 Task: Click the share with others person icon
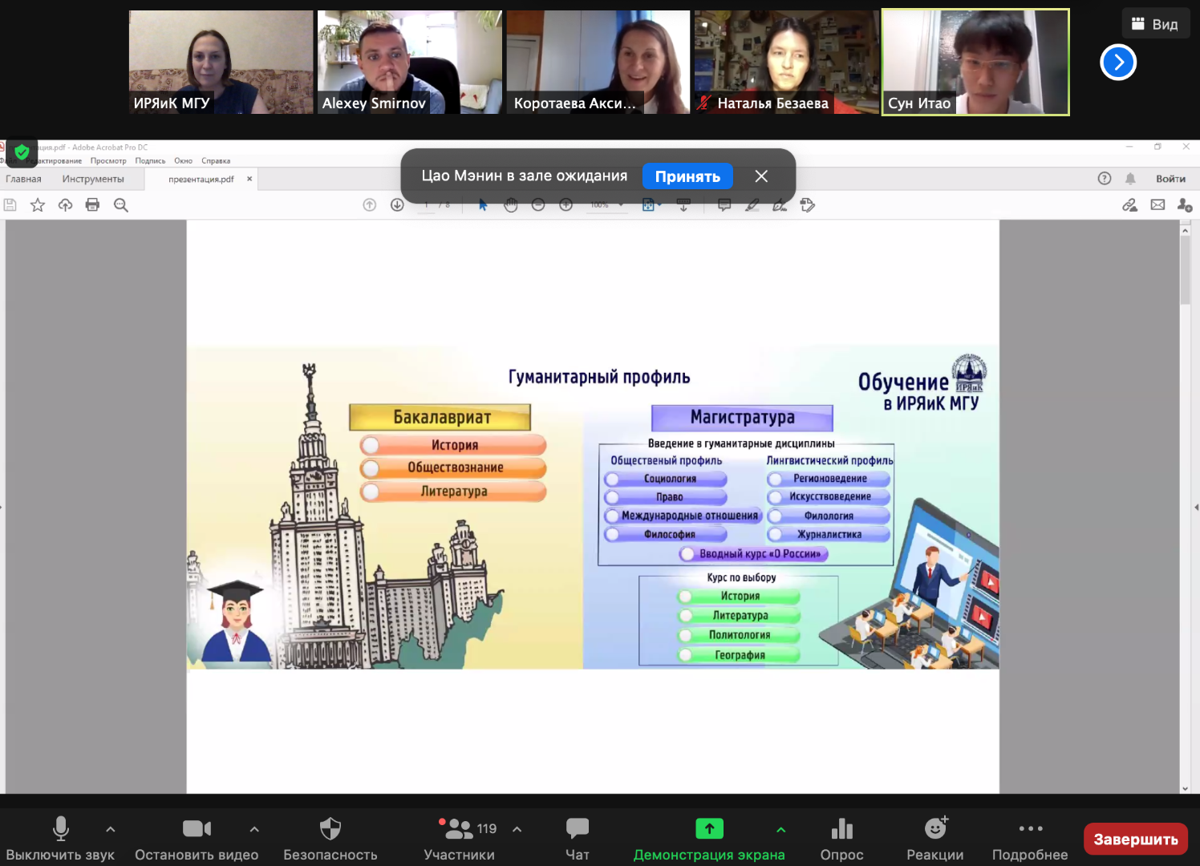1185,205
